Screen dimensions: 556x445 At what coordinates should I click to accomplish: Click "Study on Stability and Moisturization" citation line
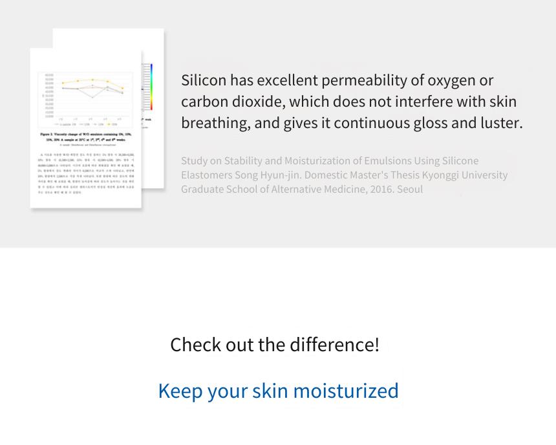point(269,161)
